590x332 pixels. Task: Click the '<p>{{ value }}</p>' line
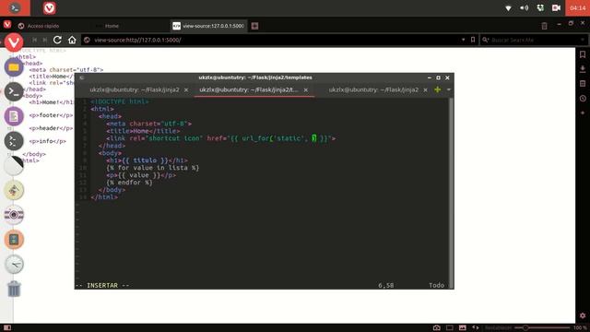pyautogui.click(x=141, y=175)
